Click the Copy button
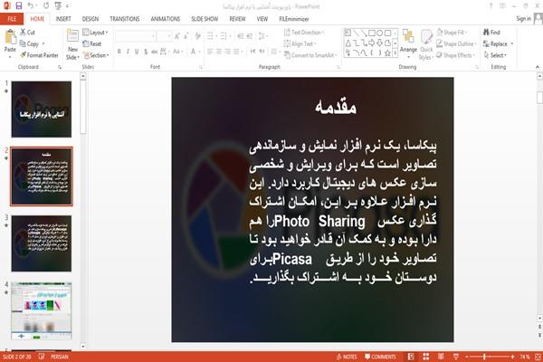Image resolution: width=543 pixels, height=362 pixels. [x=29, y=43]
